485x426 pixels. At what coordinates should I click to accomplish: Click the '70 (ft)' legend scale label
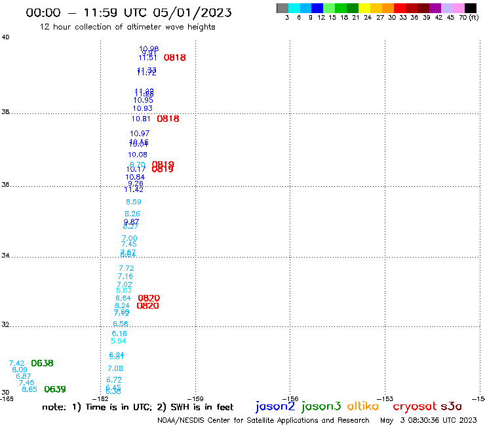[x=469, y=18]
